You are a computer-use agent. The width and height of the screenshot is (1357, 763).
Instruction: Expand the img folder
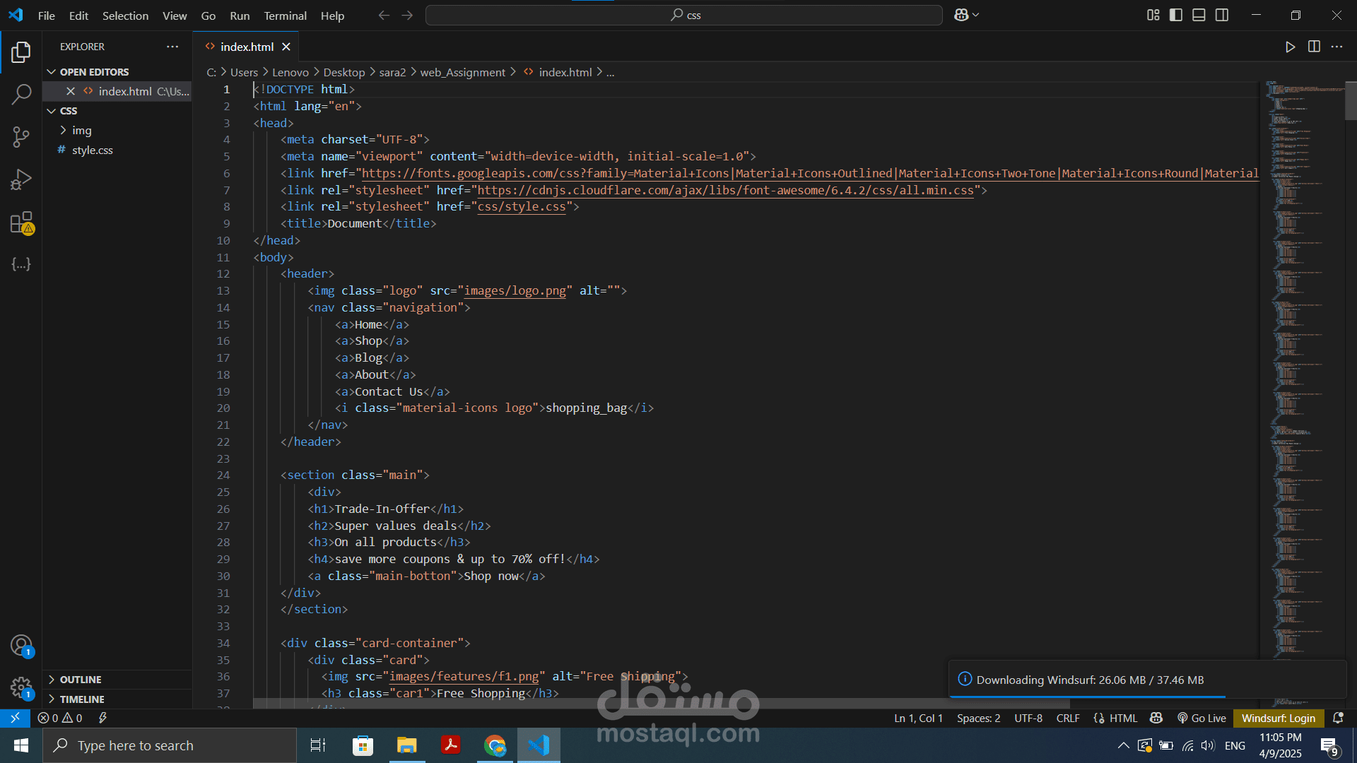[81, 130]
